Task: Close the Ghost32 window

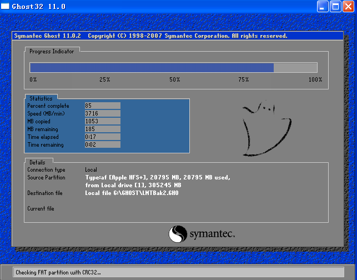Action: (x=348, y=7)
